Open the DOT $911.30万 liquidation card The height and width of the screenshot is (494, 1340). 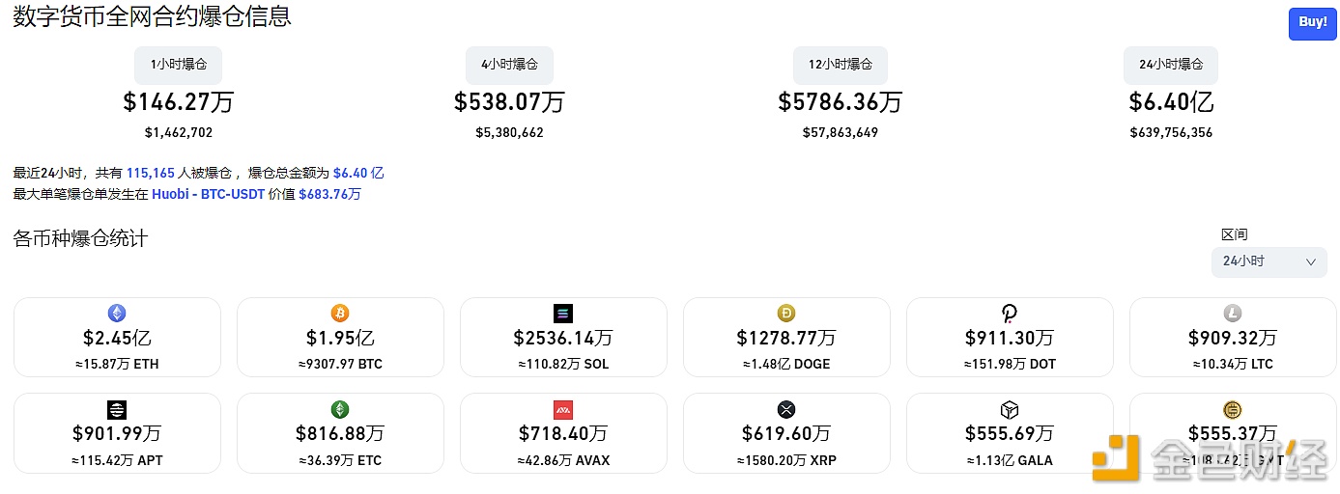1010,338
